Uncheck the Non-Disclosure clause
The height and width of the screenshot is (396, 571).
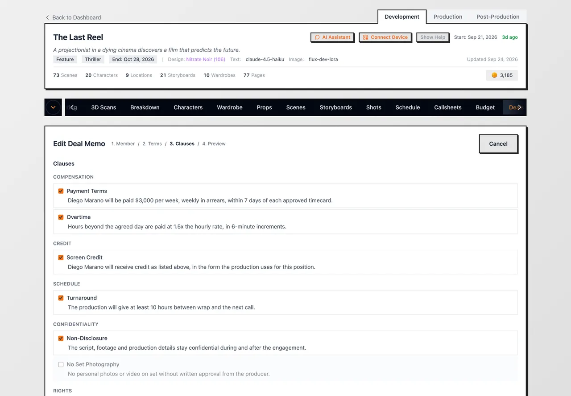[x=61, y=339]
